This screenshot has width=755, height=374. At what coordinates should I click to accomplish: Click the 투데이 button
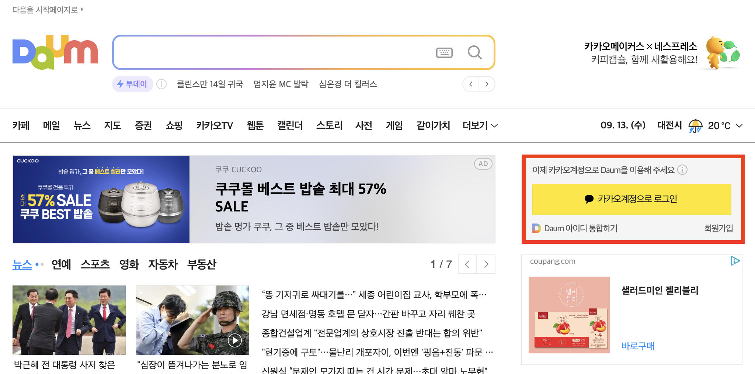point(132,84)
